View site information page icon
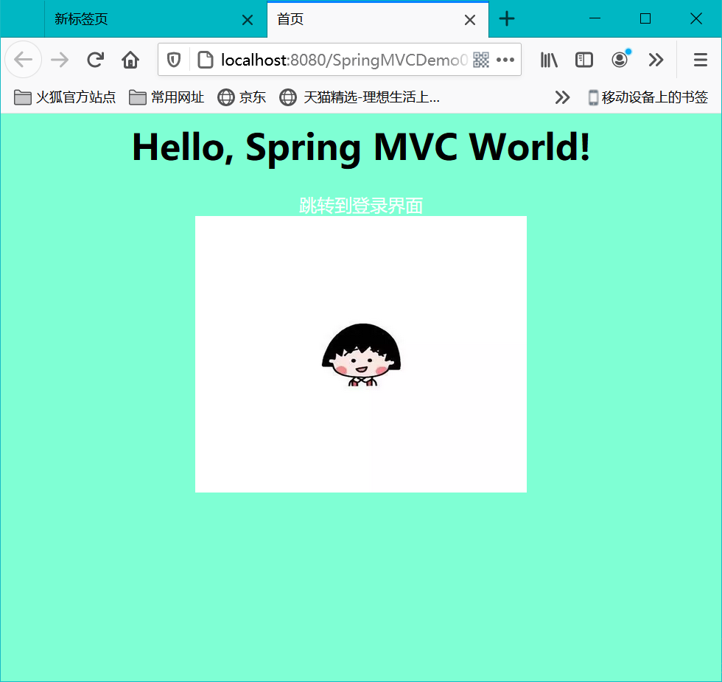Screen dimensions: 722x682 click(x=206, y=60)
